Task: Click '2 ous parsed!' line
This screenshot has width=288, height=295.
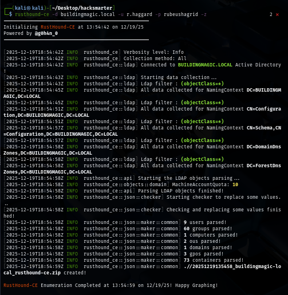Action: click(x=202, y=241)
